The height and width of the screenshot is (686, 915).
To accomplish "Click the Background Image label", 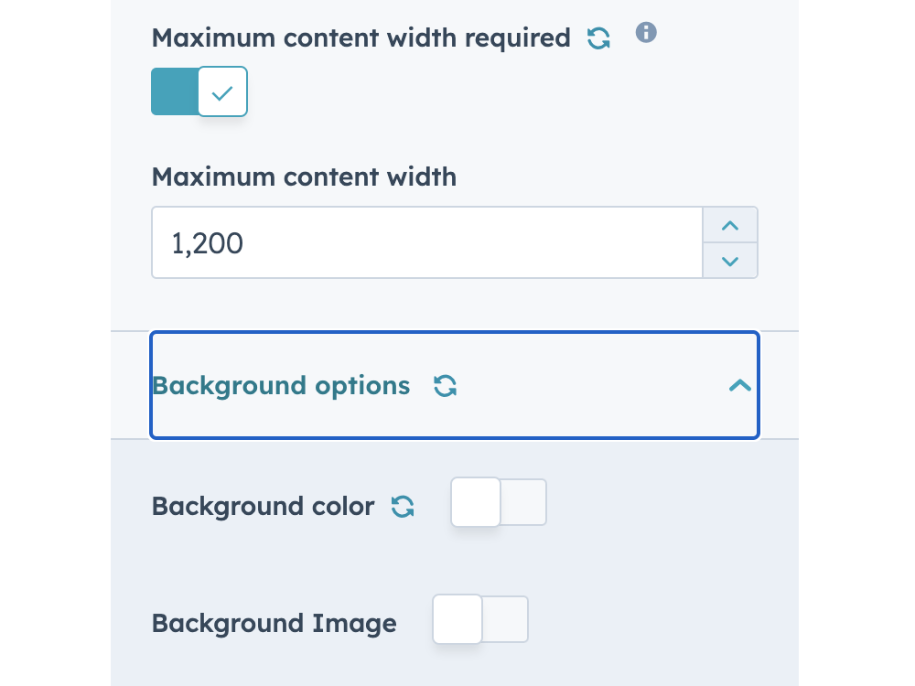I will coord(274,623).
